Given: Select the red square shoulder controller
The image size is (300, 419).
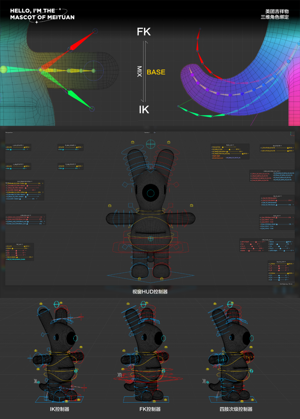Looking at the screenshot, I should [171, 205].
